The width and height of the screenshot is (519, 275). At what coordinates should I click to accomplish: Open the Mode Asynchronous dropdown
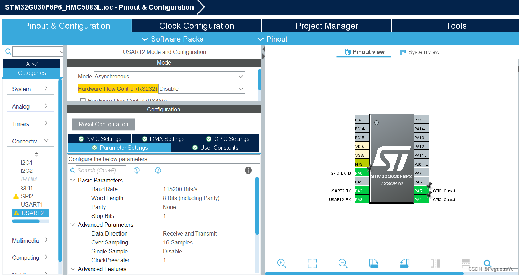coord(169,76)
